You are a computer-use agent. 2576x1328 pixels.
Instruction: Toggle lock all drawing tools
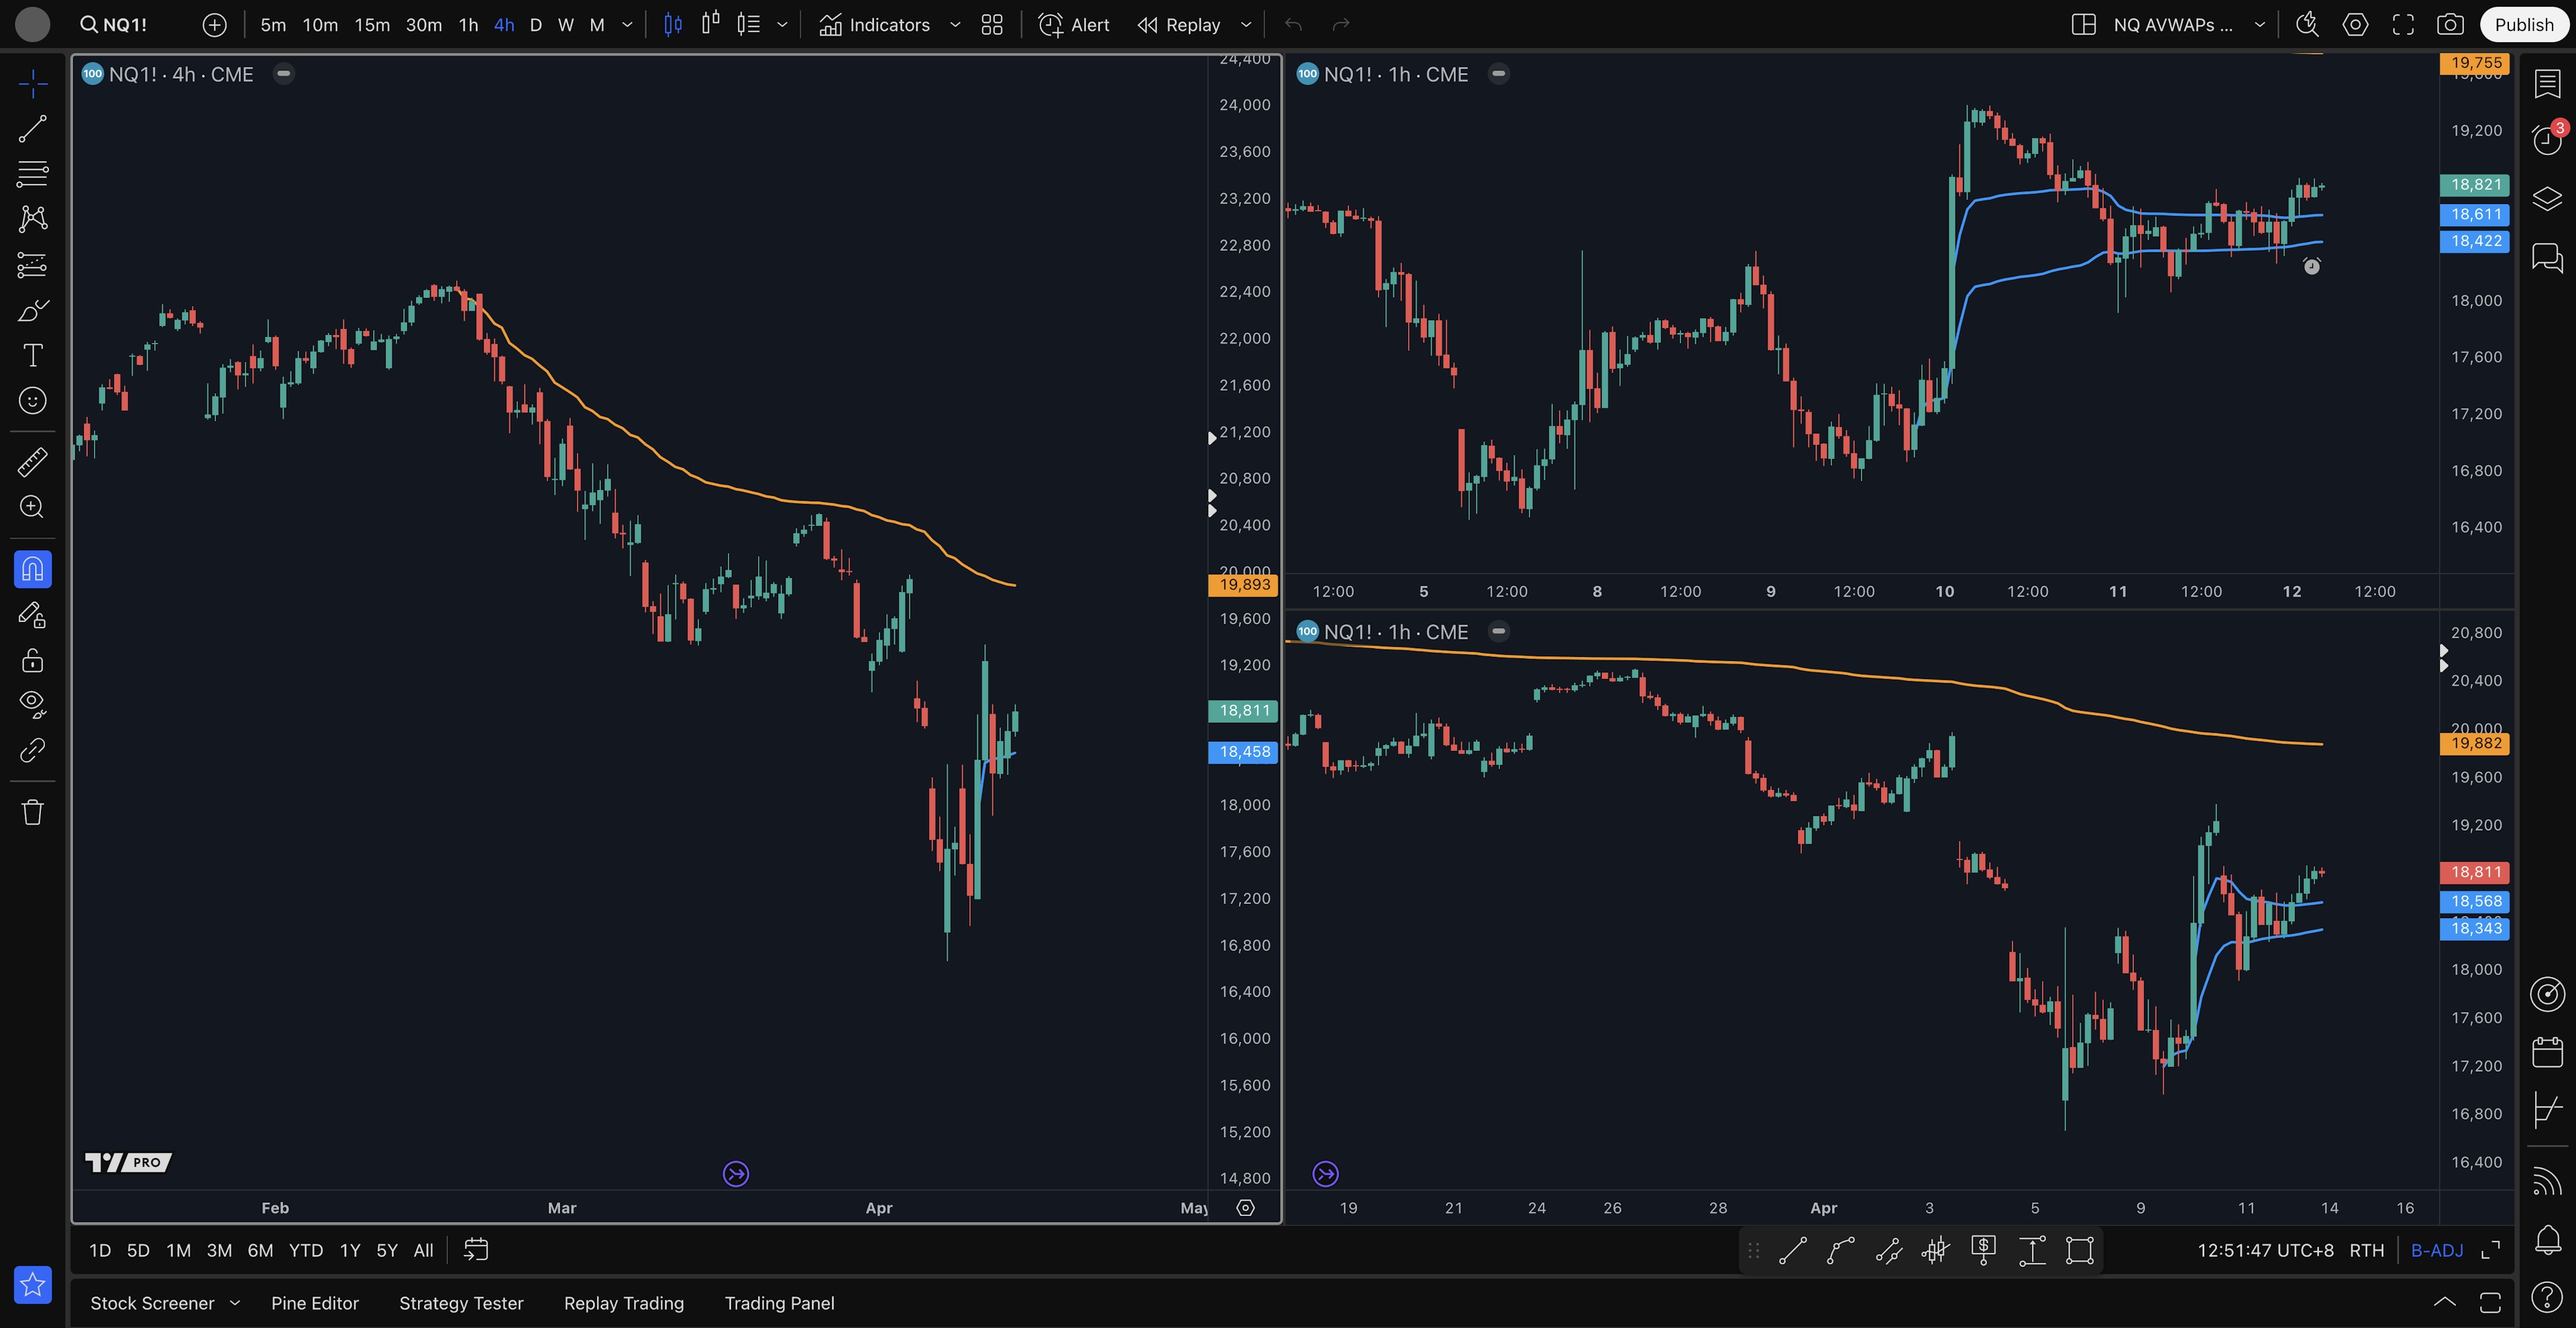point(32,660)
